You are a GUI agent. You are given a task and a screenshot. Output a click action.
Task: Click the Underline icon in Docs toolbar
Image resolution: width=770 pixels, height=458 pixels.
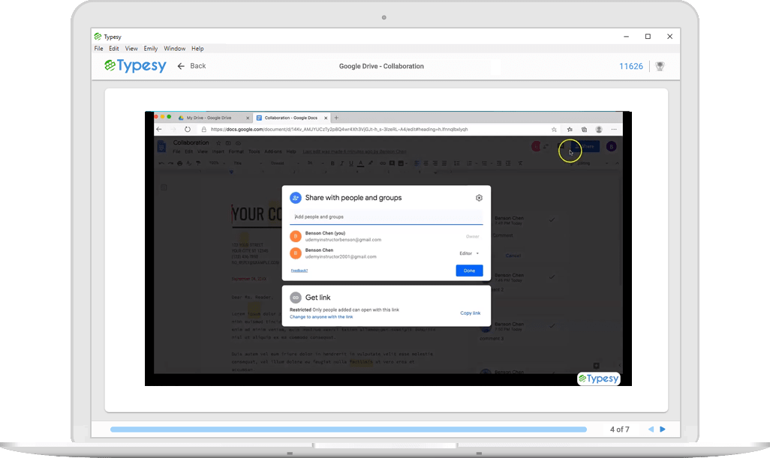tap(351, 163)
